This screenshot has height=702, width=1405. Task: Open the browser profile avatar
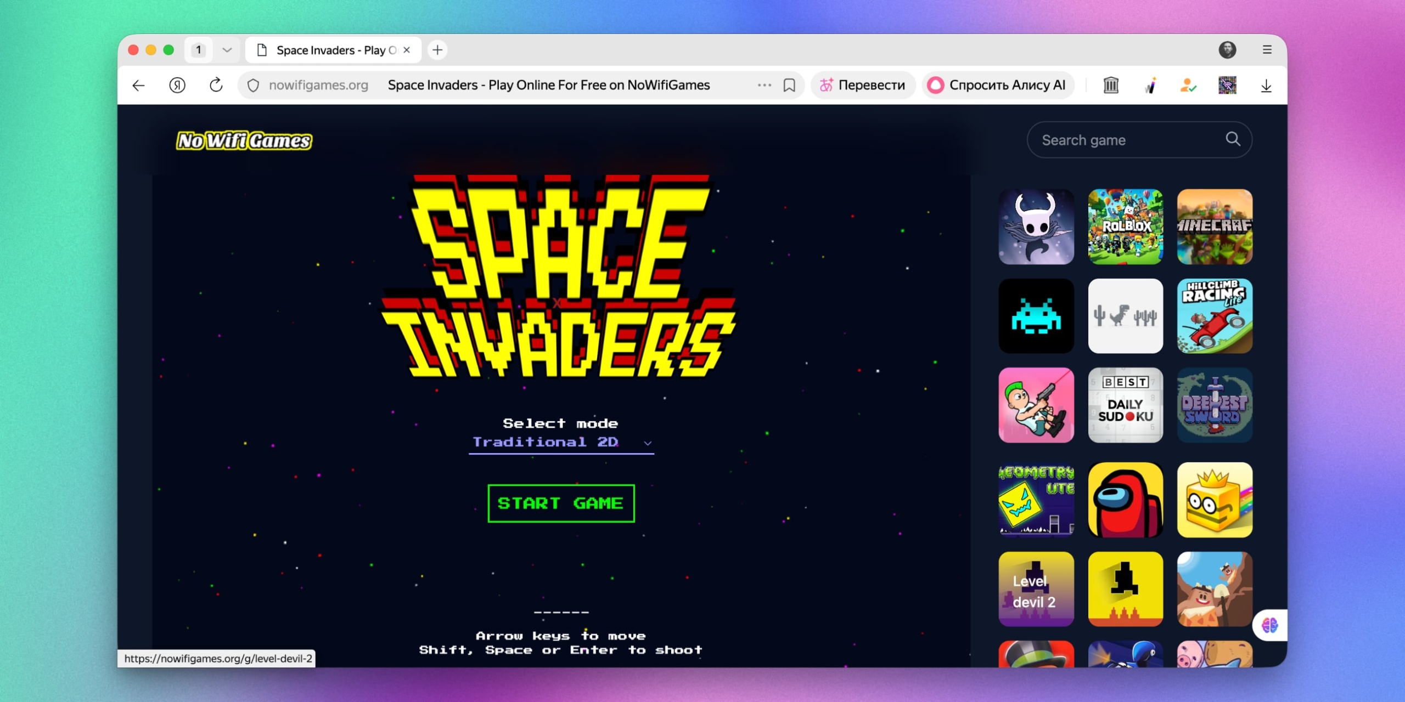1227,50
